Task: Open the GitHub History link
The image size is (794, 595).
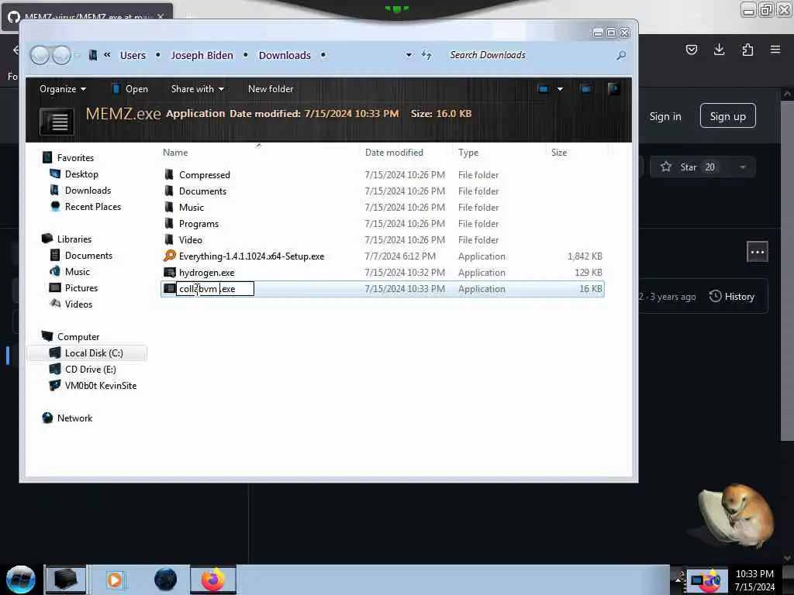Action: coord(732,297)
